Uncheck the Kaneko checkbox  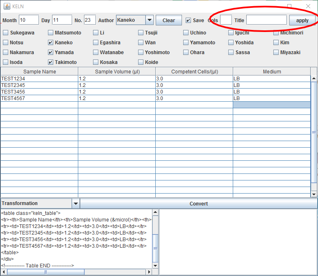pos(50,42)
